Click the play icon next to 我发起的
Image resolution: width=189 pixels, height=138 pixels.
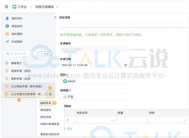7,26
